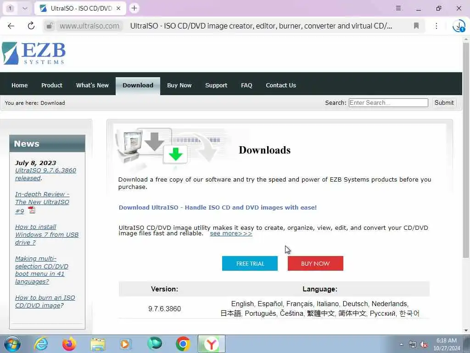Open the PDF icon next to UltraISO #9
Image resolution: width=470 pixels, height=353 pixels.
(x=32, y=210)
